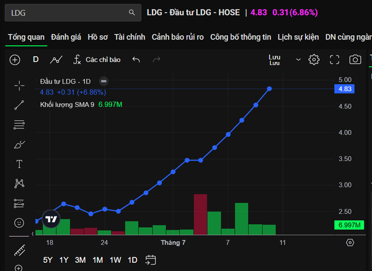372x271 pixels.
Task: Focus the LDG stock search field
Action: (73, 13)
